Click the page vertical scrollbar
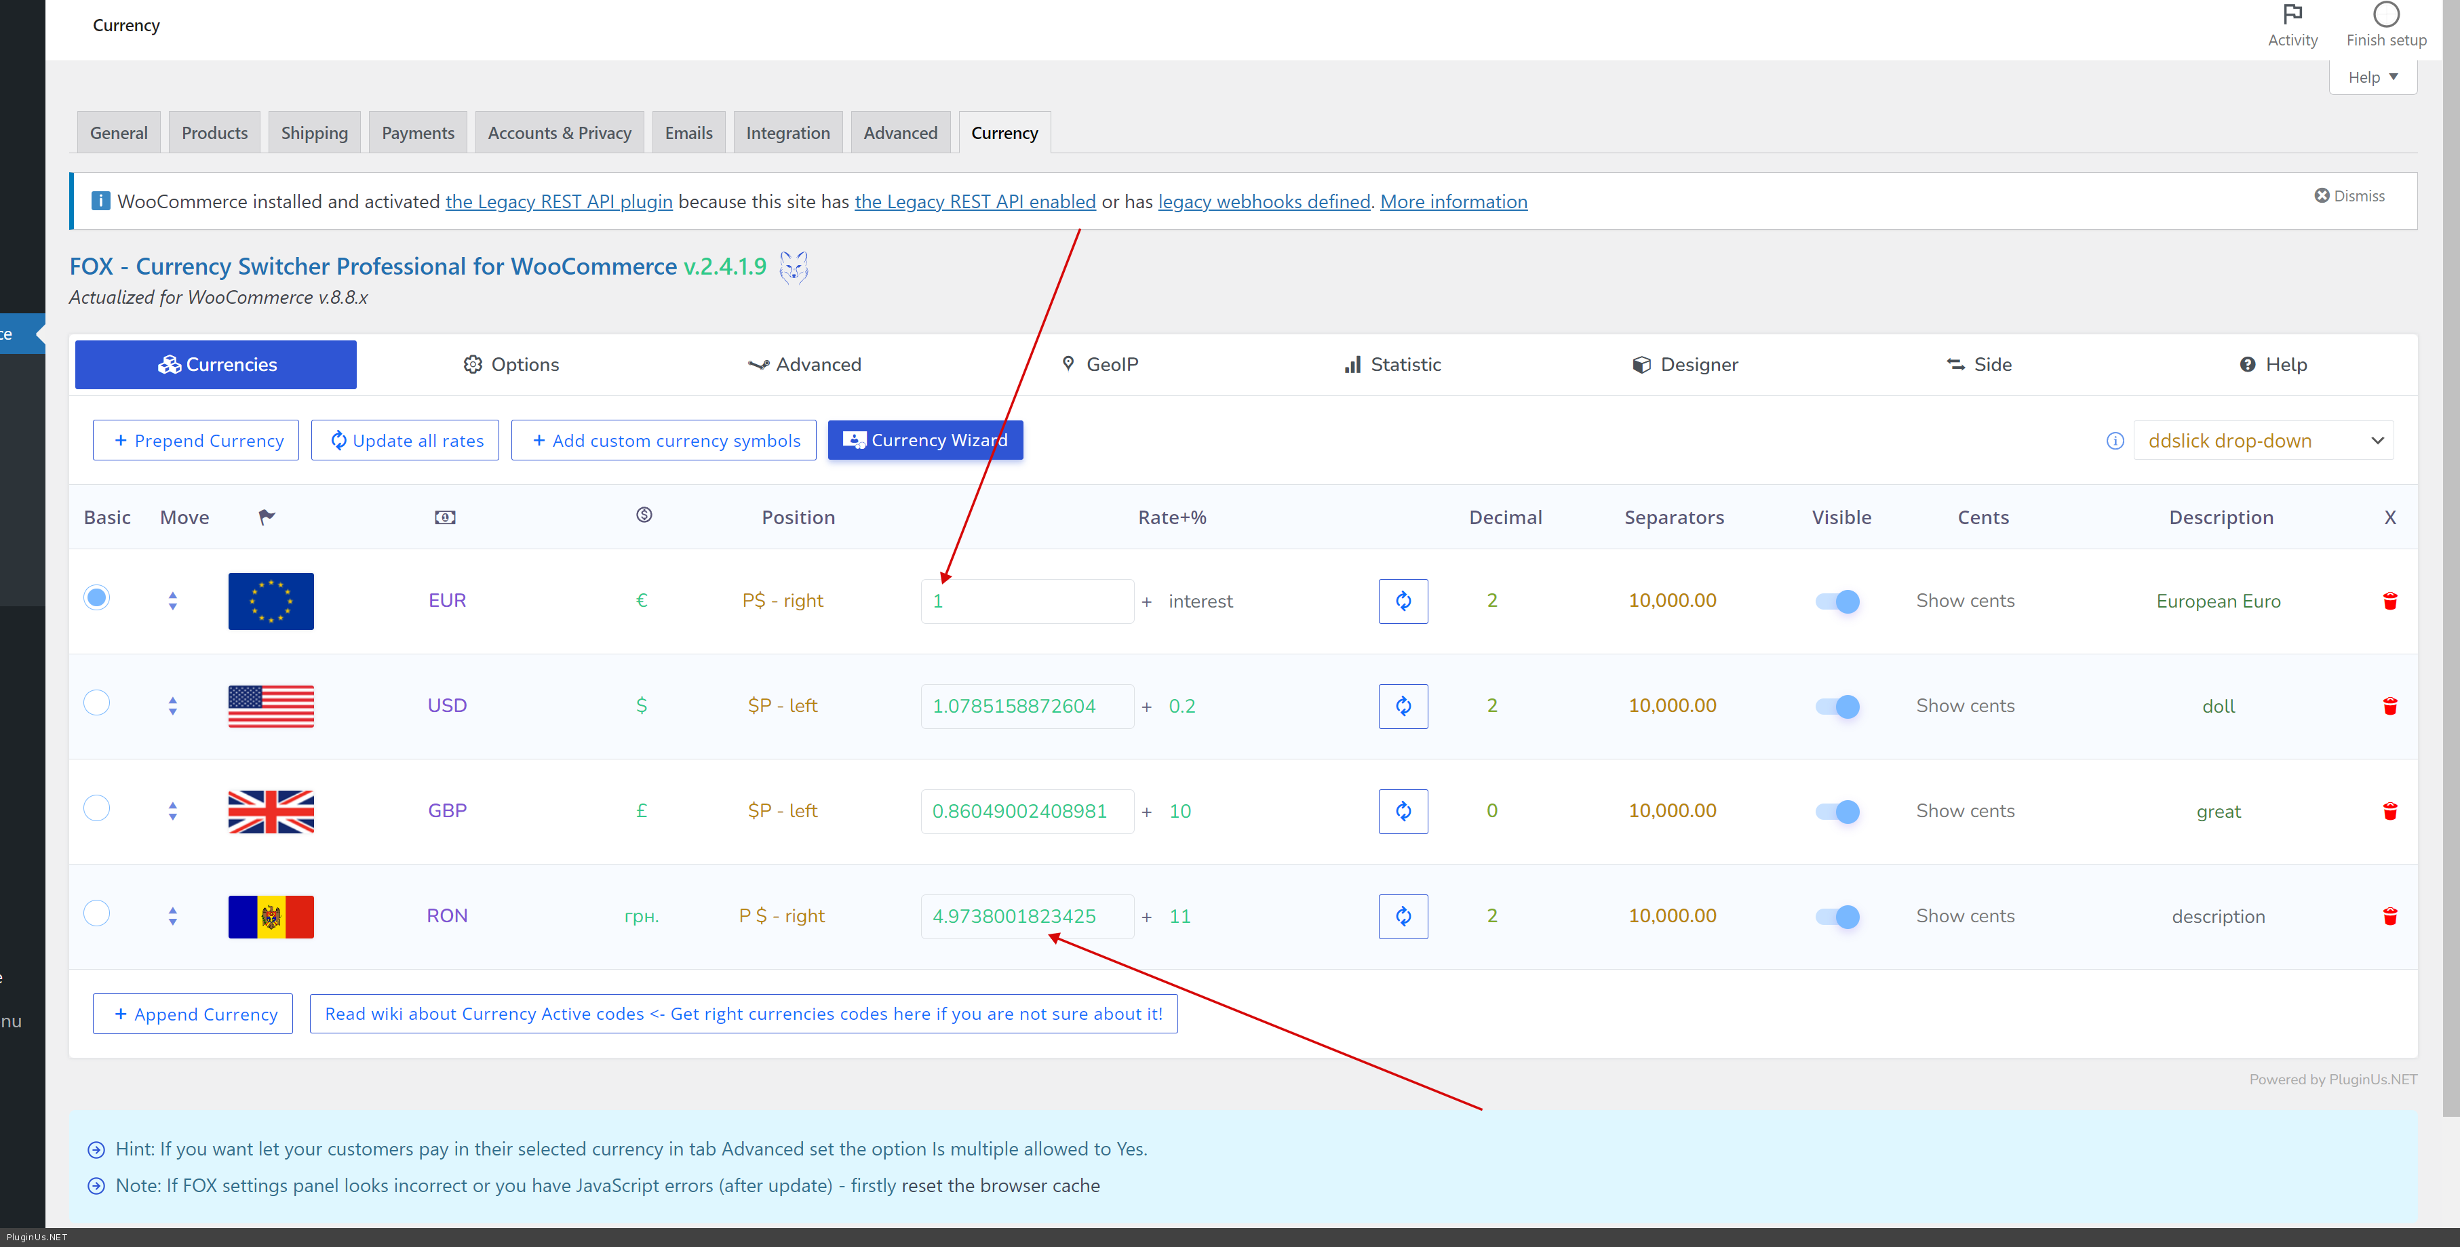 pyautogui.click(x=2451, y=559)
